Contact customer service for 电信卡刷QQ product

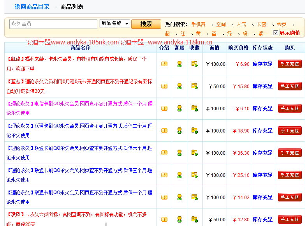(180, 108)
